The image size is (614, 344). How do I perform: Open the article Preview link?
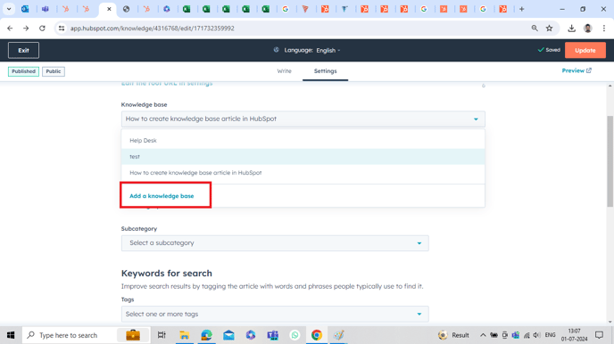[577, 70]
